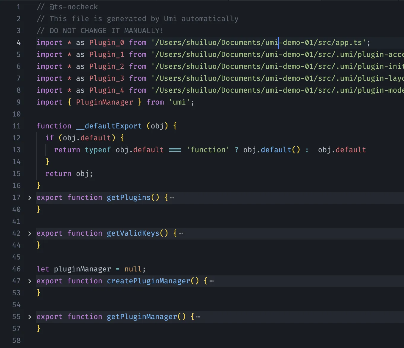Click the closing brace on line 40
The image size is (404, 348).
[x=38, y=209]
